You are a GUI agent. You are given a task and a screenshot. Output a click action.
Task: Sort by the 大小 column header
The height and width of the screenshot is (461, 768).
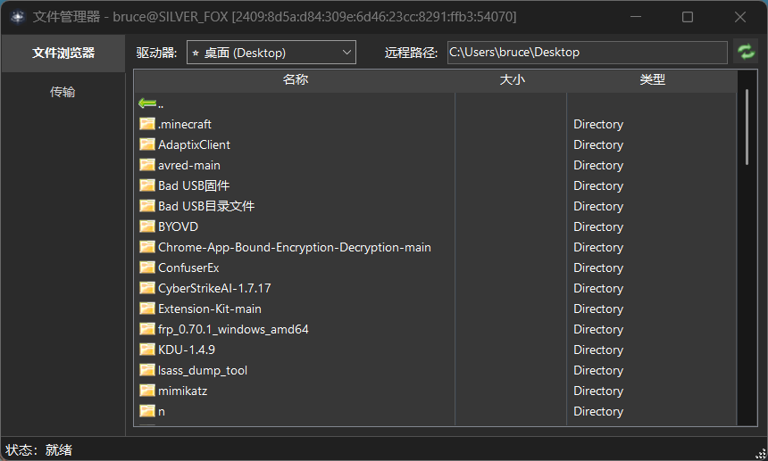pyautogui.click(x=512, y=79)
